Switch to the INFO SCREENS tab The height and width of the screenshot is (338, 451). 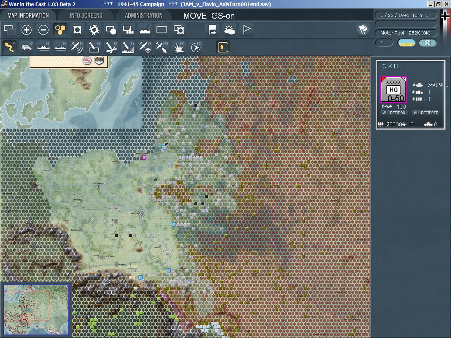[86, 15]
